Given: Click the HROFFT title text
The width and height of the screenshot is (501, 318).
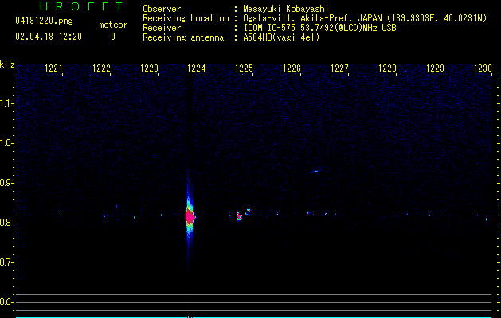Looking at the screenshot, I should [x=81, y=6].
